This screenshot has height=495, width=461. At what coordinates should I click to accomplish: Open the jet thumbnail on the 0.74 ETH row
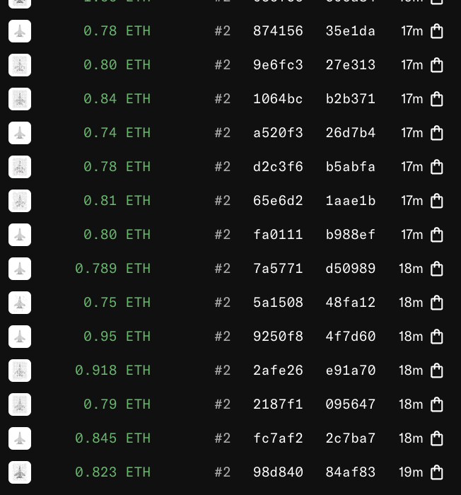[20, 133]
